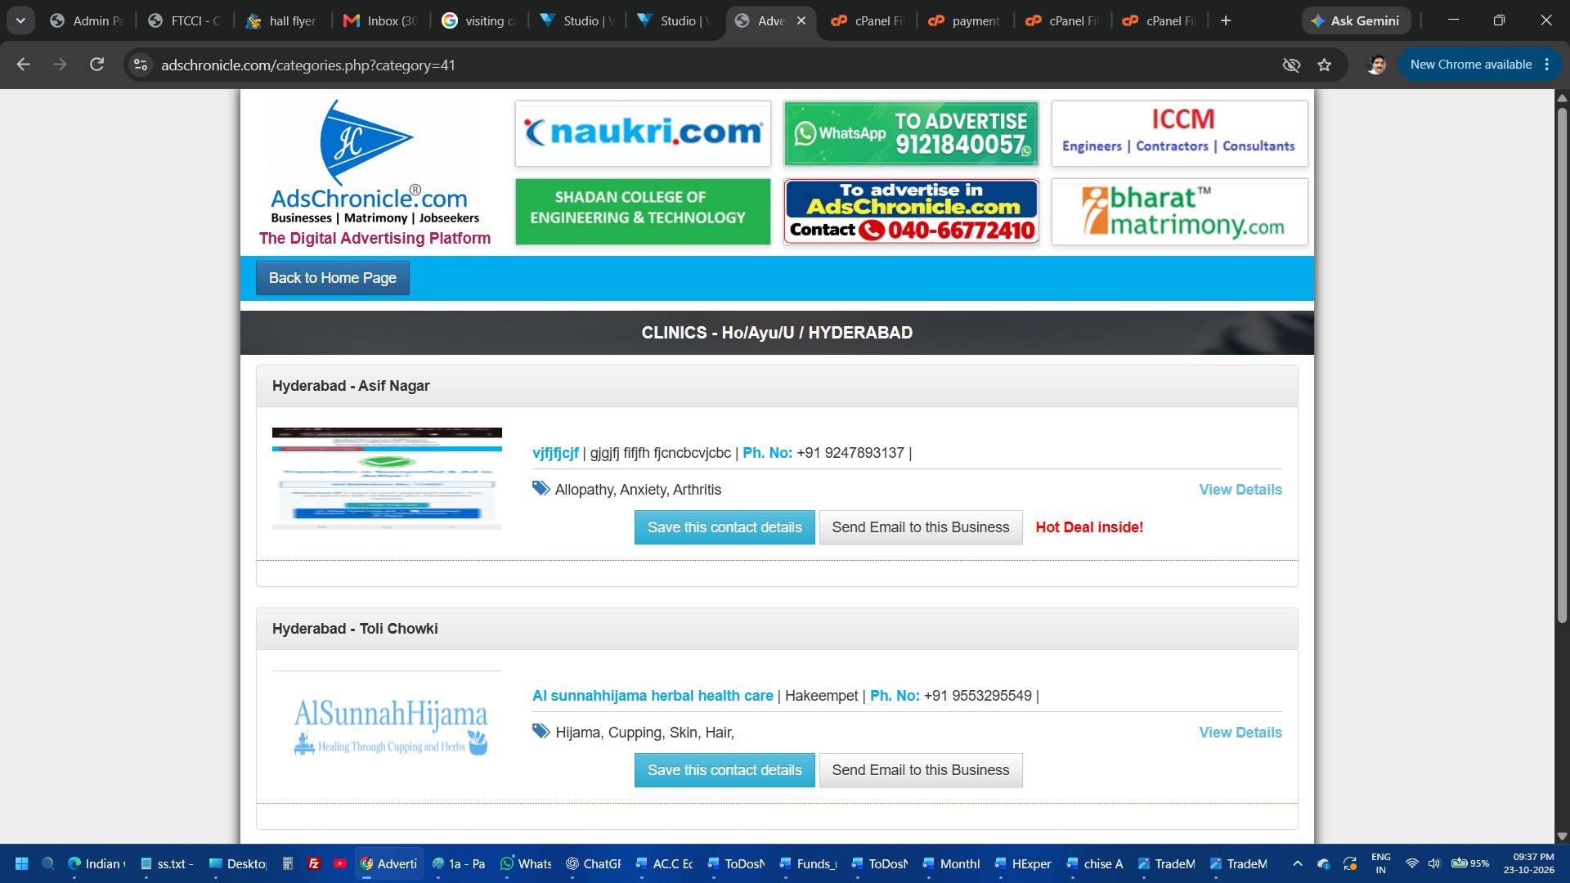Screen dimensions: 1570x883
Task: Open the advertise contact 040-66772410 banner
Action: [x=911, y=212]
